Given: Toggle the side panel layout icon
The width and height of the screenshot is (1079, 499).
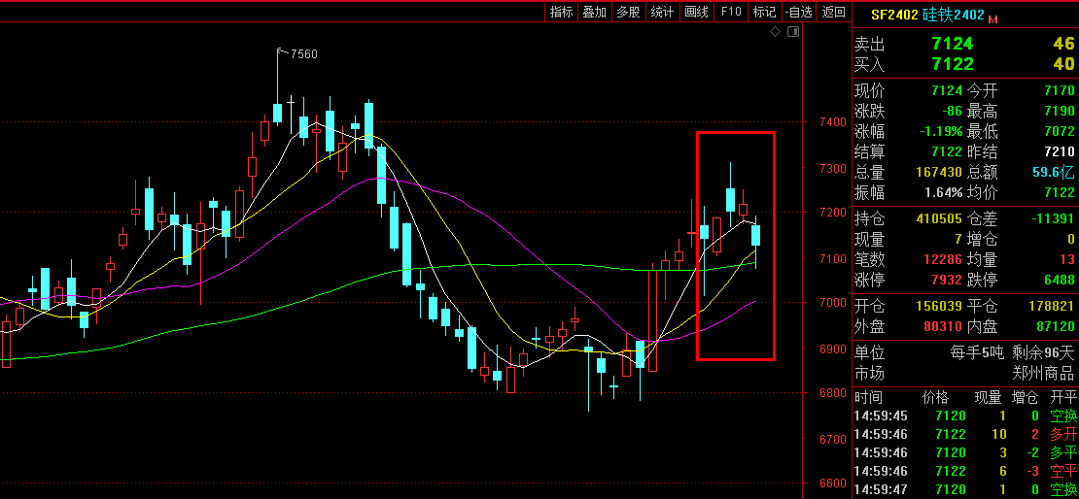Looking at the screenshot, I should [793, 32].
